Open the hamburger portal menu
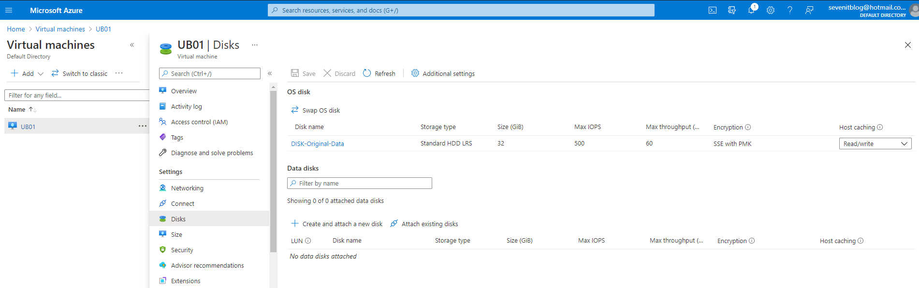 point(9,10)
